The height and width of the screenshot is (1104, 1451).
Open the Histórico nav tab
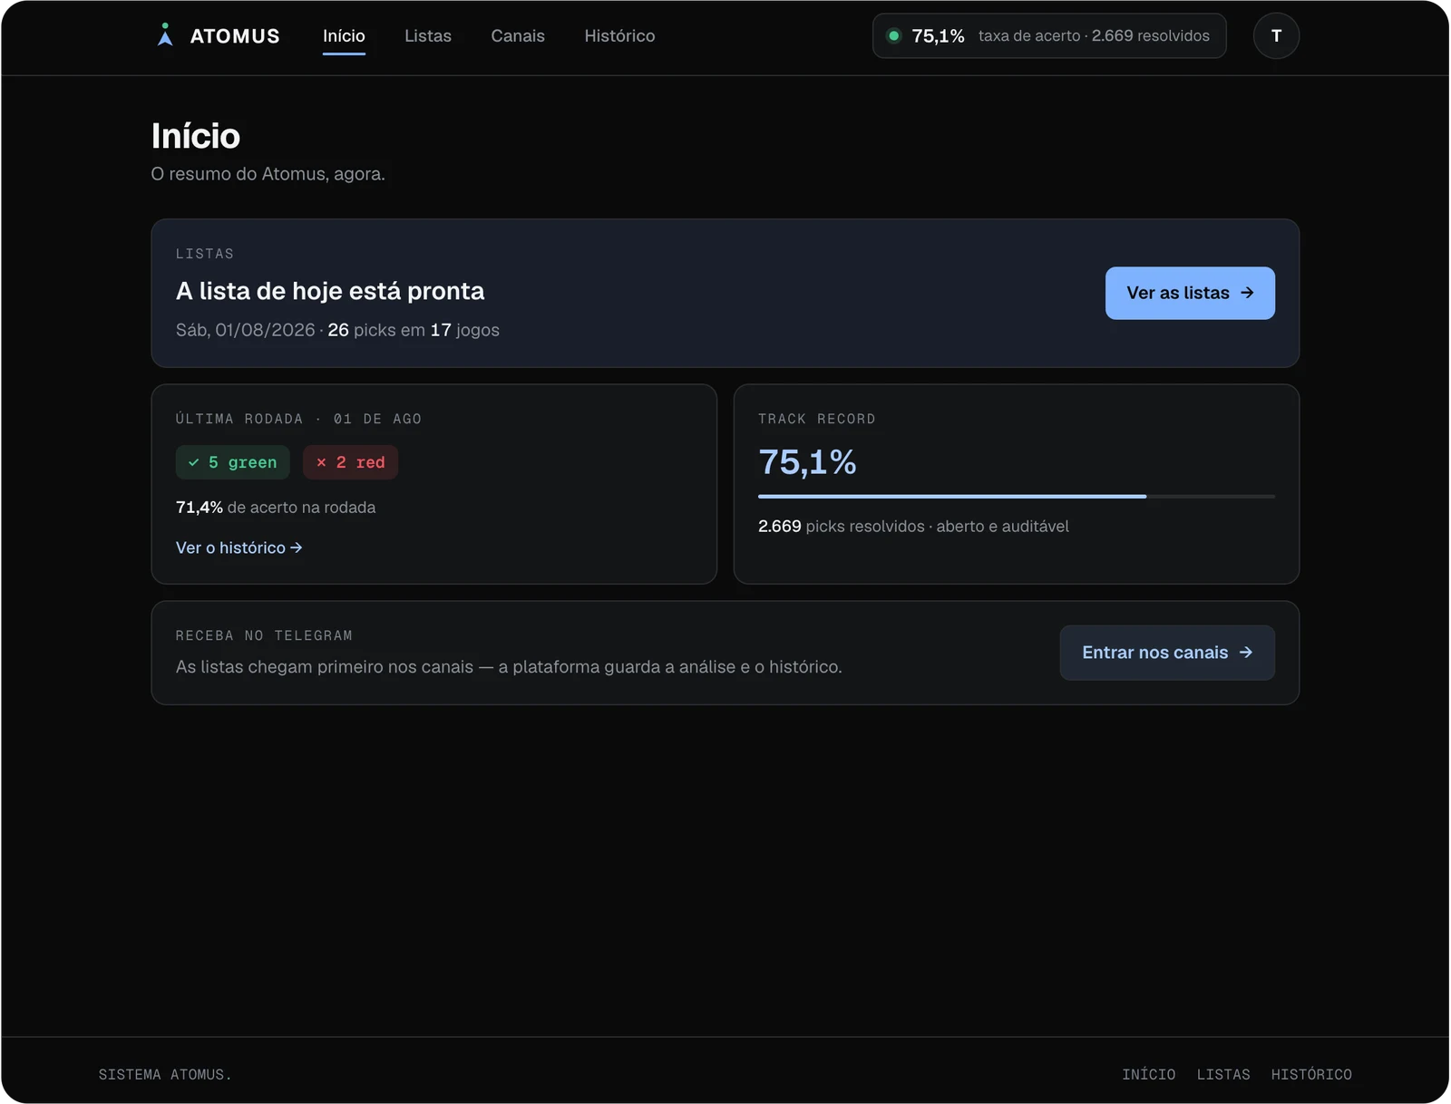(619, 36)
